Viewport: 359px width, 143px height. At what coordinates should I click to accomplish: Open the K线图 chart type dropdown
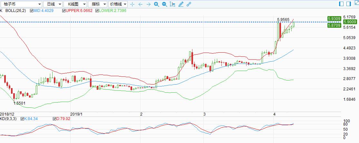coord(75,4)
